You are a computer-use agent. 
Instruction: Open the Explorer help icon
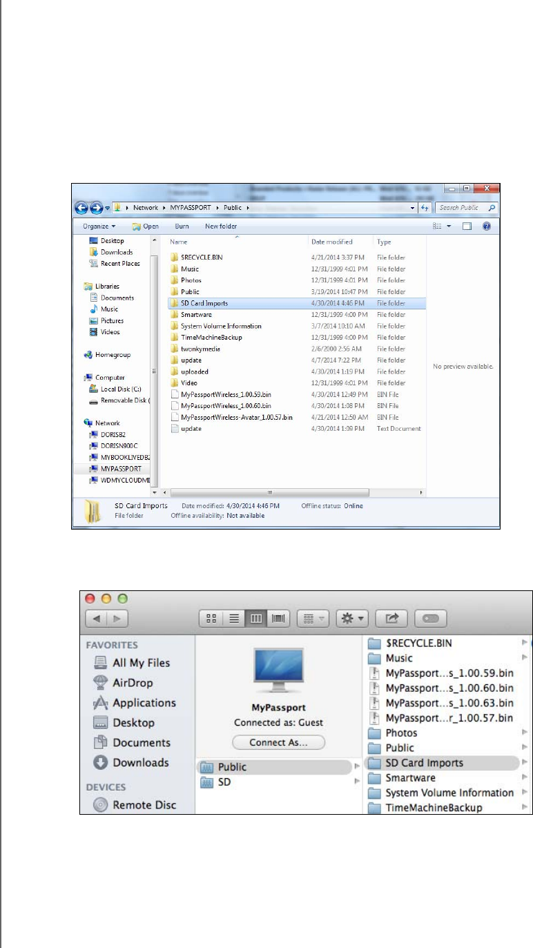coord(486,226)
